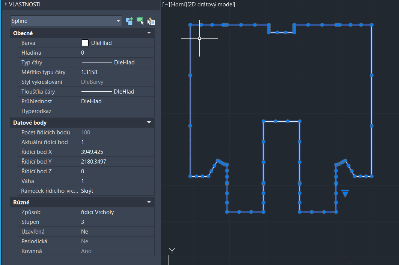Viewport: 399px width, 265px height.
Task: Click the VLASTNOSTI panel grip handle
Action: point(6,5)
